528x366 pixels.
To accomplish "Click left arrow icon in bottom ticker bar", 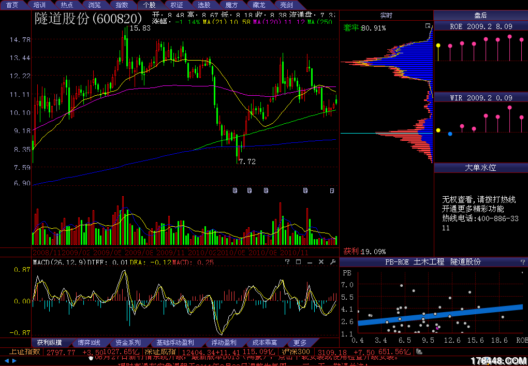I will tap(7, 361).
